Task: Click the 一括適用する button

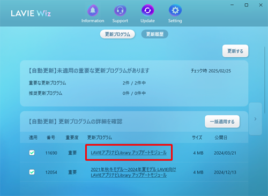Action: point(222,122)
